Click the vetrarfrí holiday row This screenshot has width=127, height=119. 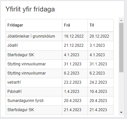coord(59,82)
